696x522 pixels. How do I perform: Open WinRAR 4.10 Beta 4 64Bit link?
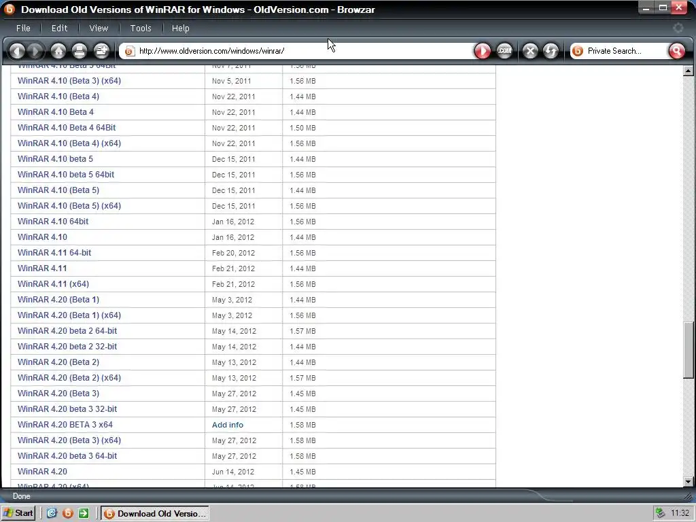pos(67,128)
